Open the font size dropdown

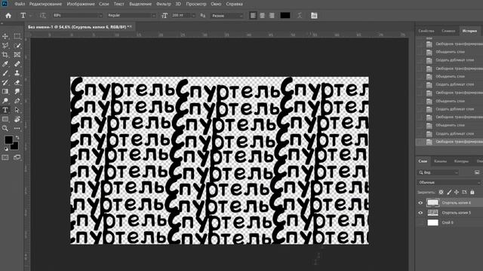[x=193, y=15]
